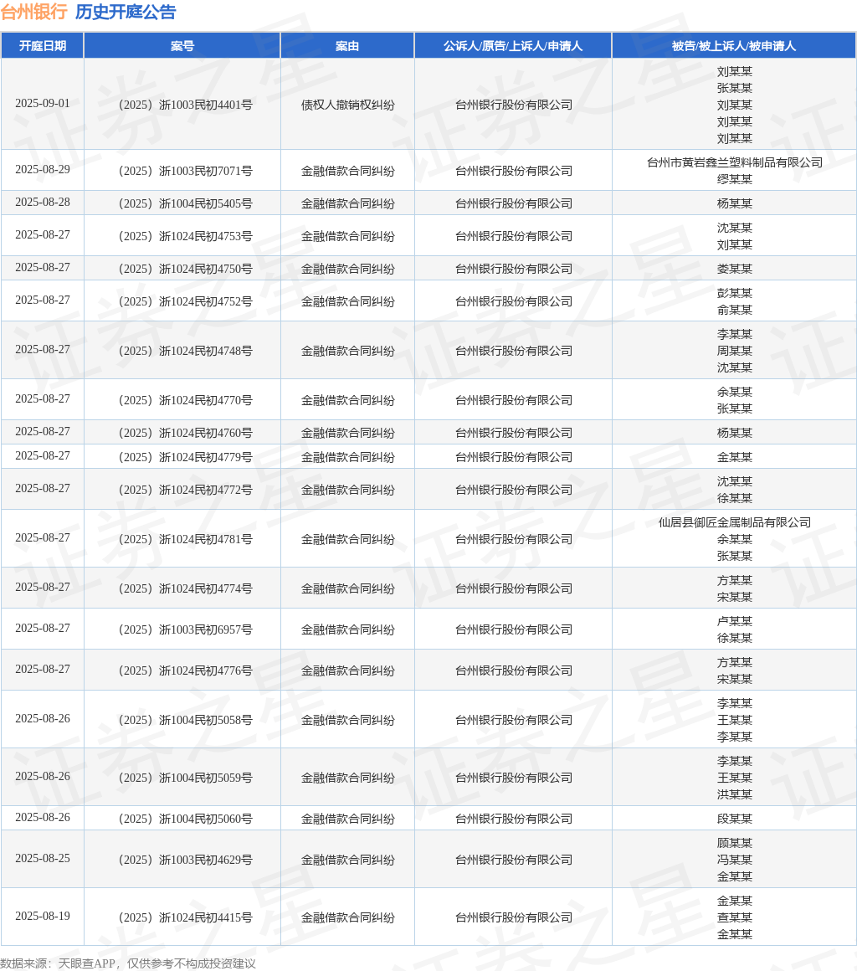Select date cell 2025-08-25
The image size is (857, 971).
point(42,859)
